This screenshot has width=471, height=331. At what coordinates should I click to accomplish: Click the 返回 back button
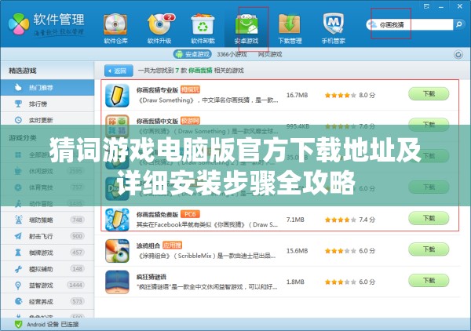click(119, 71)
